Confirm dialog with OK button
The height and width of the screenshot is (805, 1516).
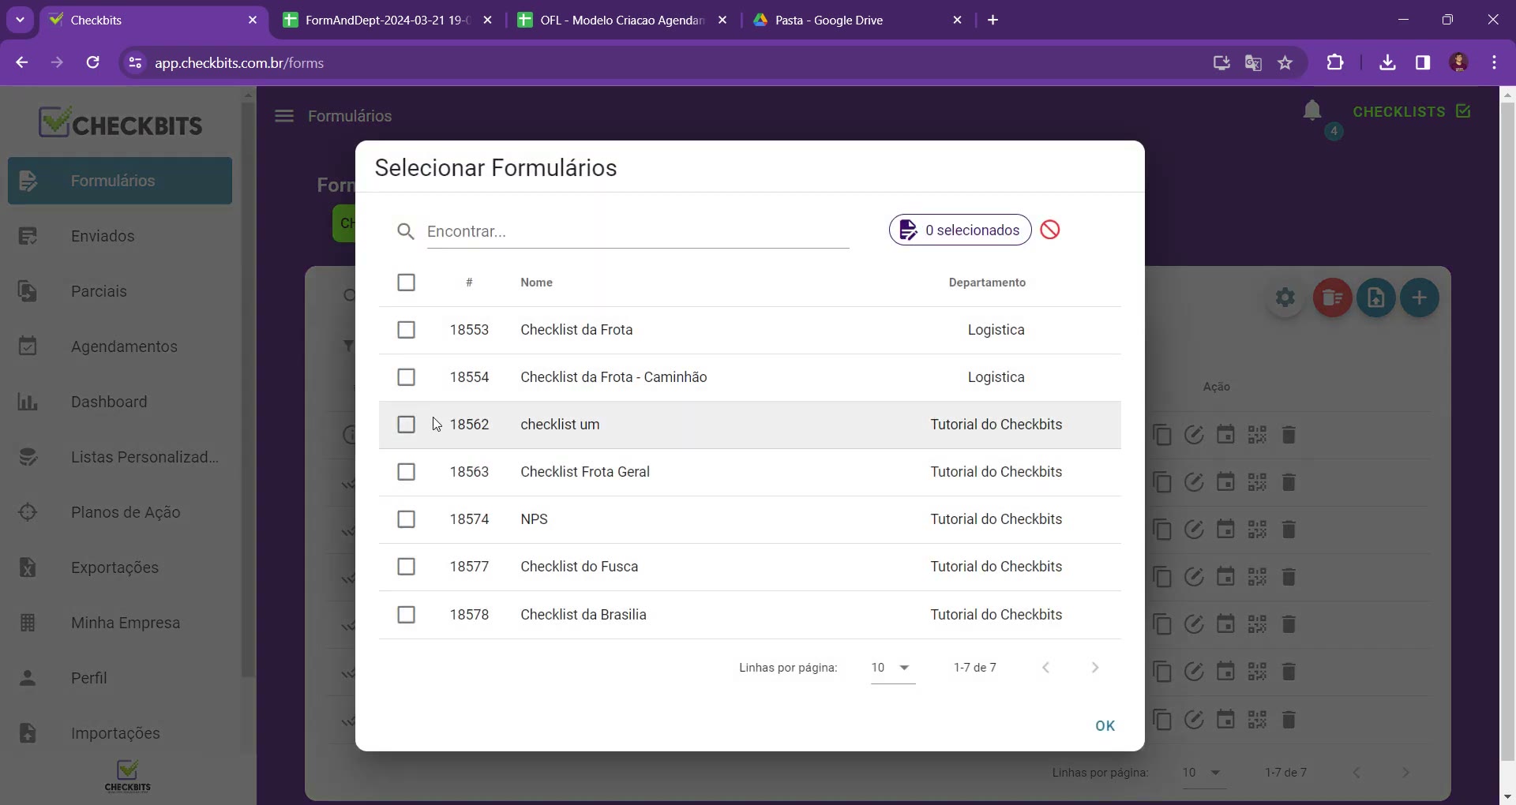tap(1105, 726)
